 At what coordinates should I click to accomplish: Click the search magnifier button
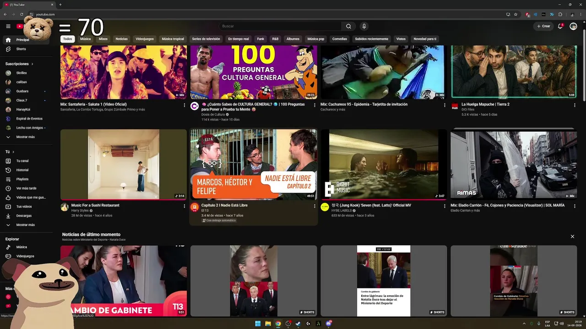(x=348, y=26)
